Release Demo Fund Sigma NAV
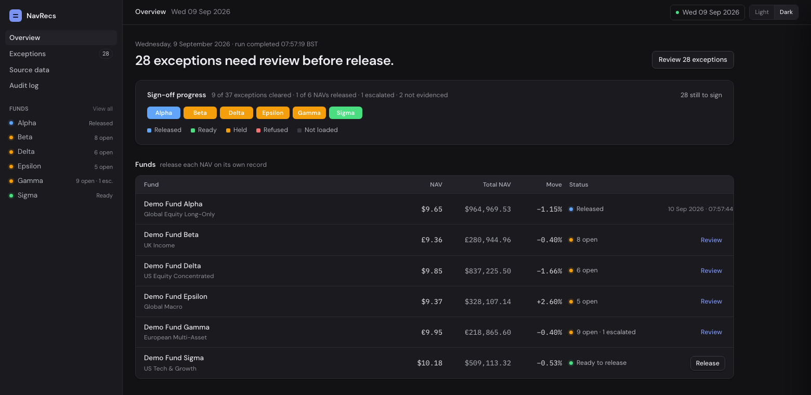Screen dimensions: 811x395 [x=708, y=363]
